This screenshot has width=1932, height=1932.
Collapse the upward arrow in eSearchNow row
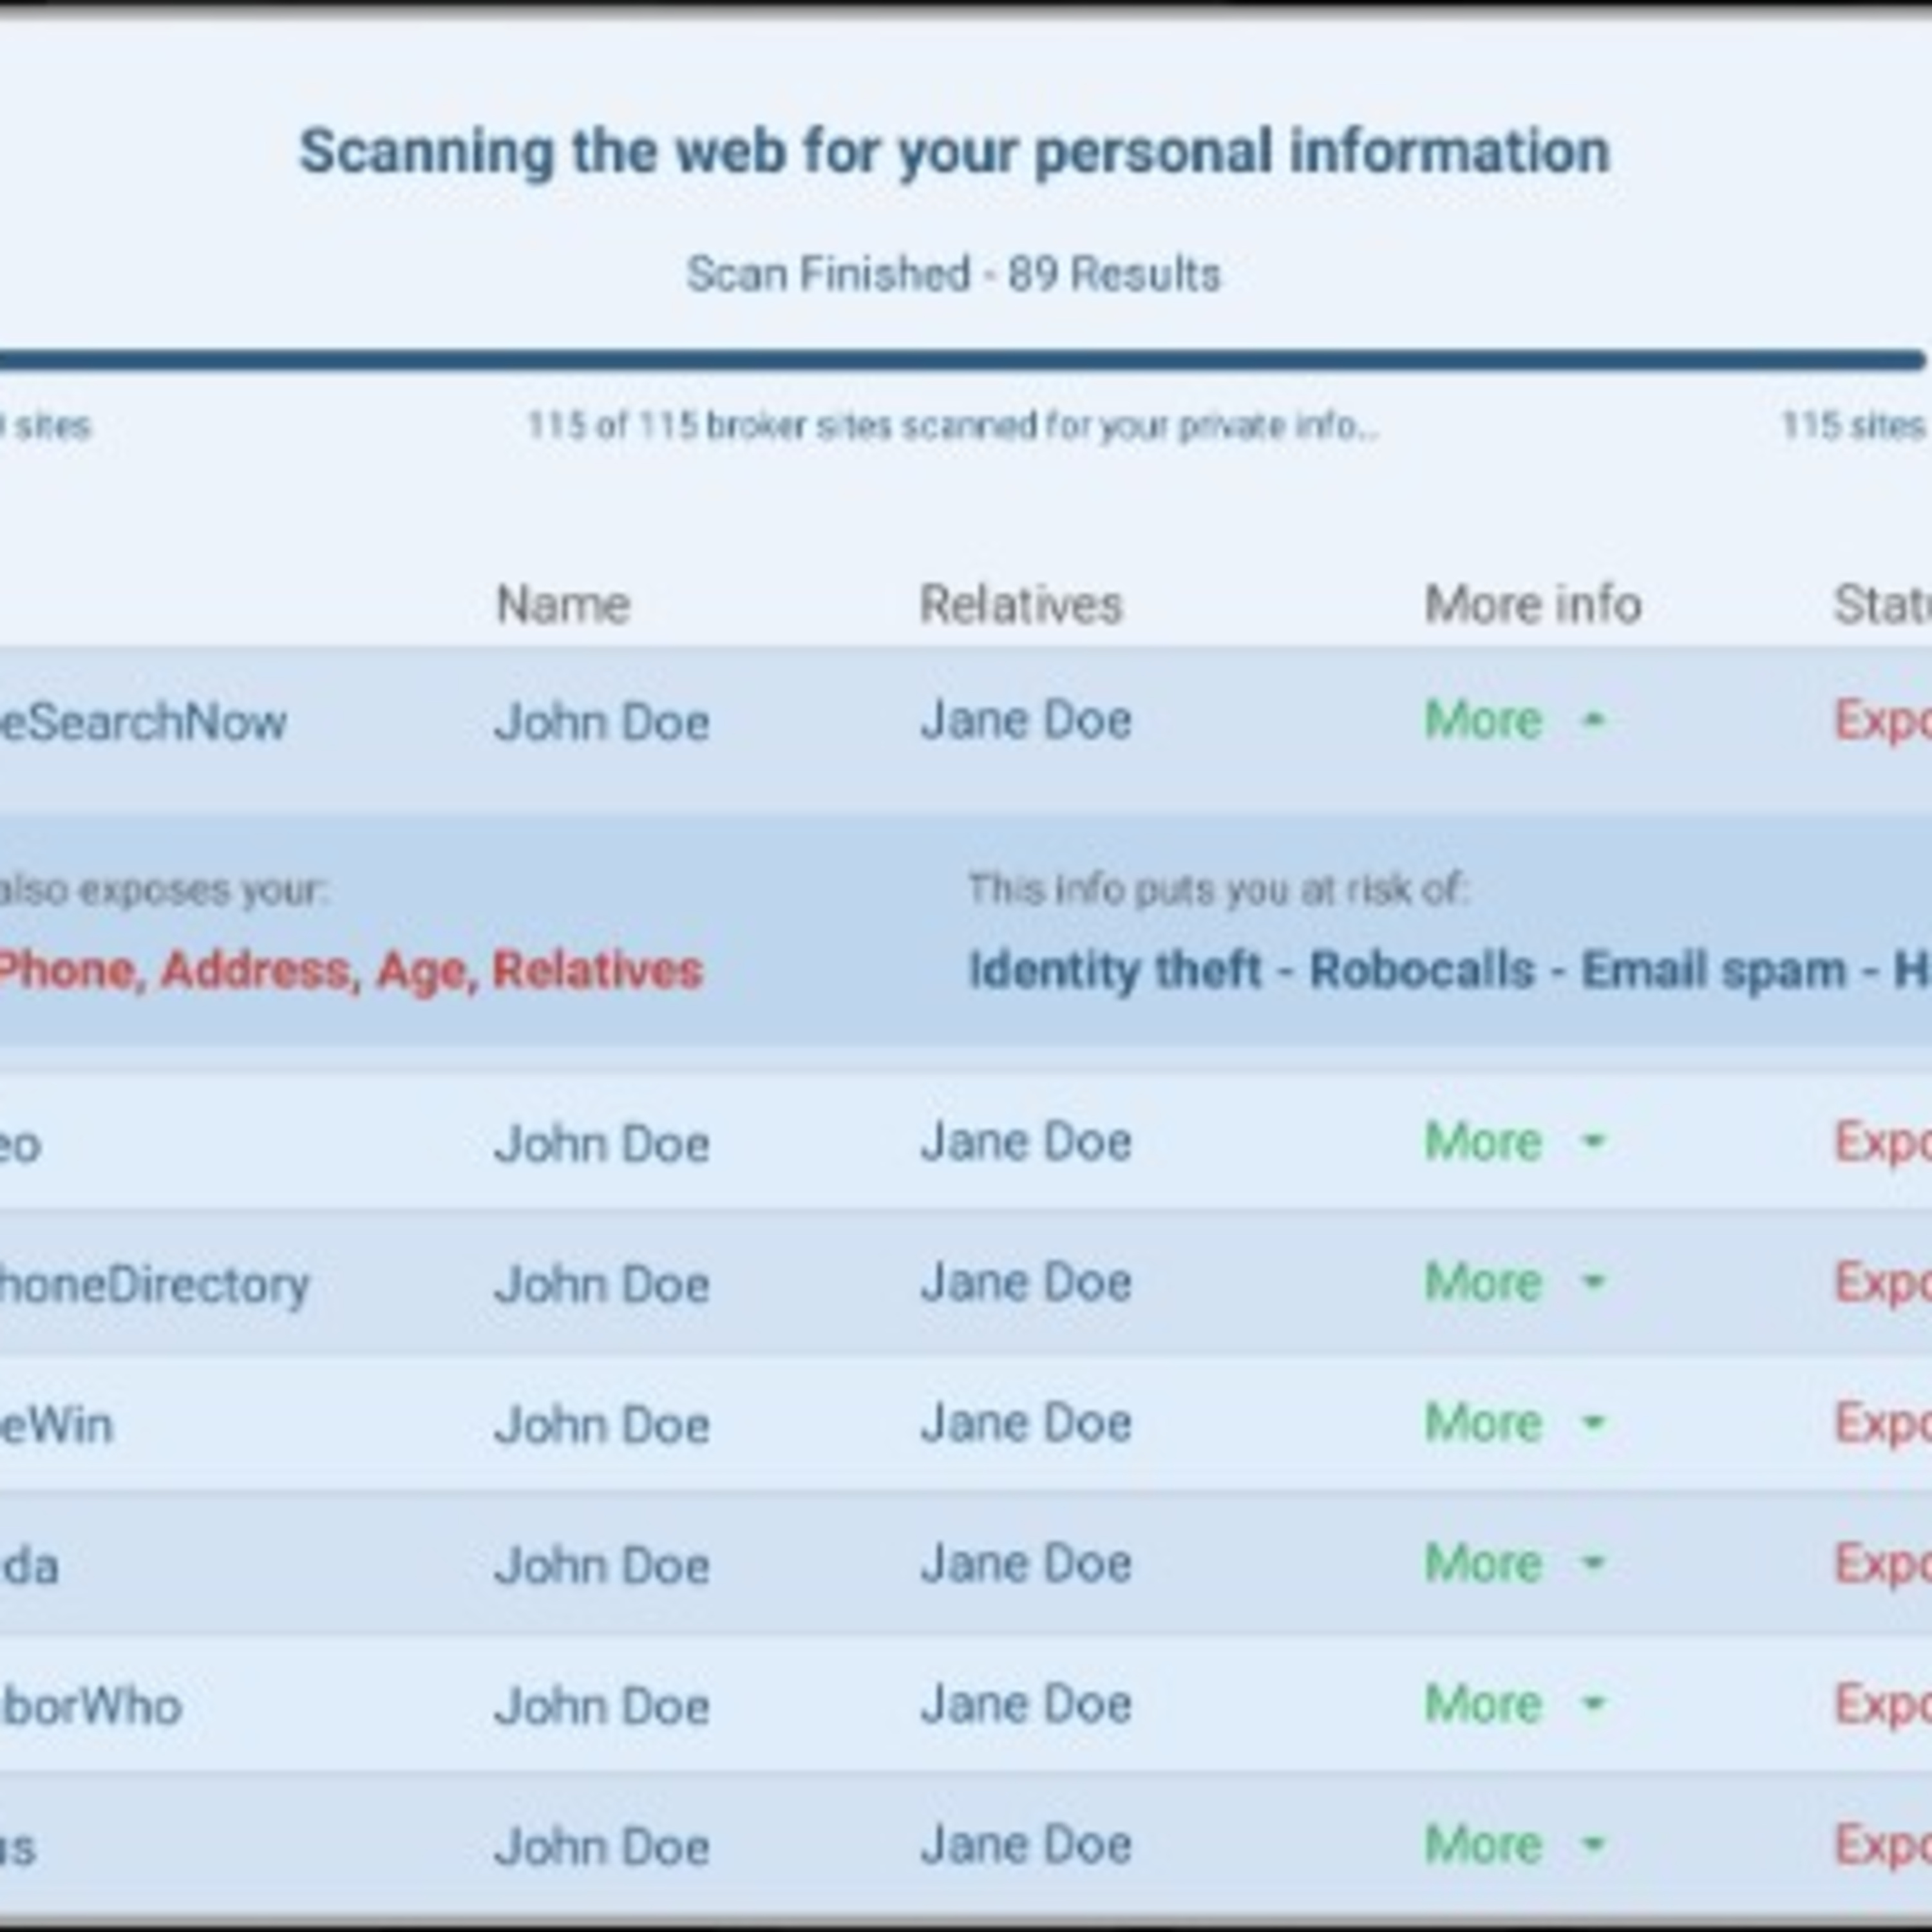pyautogui.click(x=1594, y=720)
